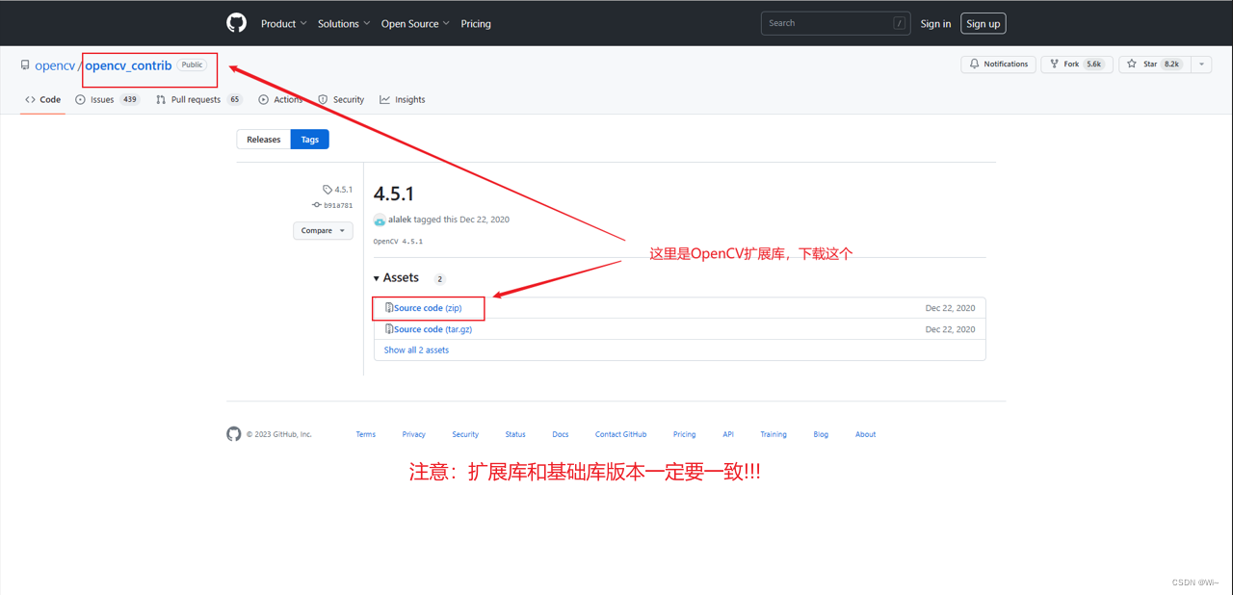Image resolution: width=1233 pixels, height=595 pixels.
Task: Expand the Product menu
Action: (x=284, y=23)
